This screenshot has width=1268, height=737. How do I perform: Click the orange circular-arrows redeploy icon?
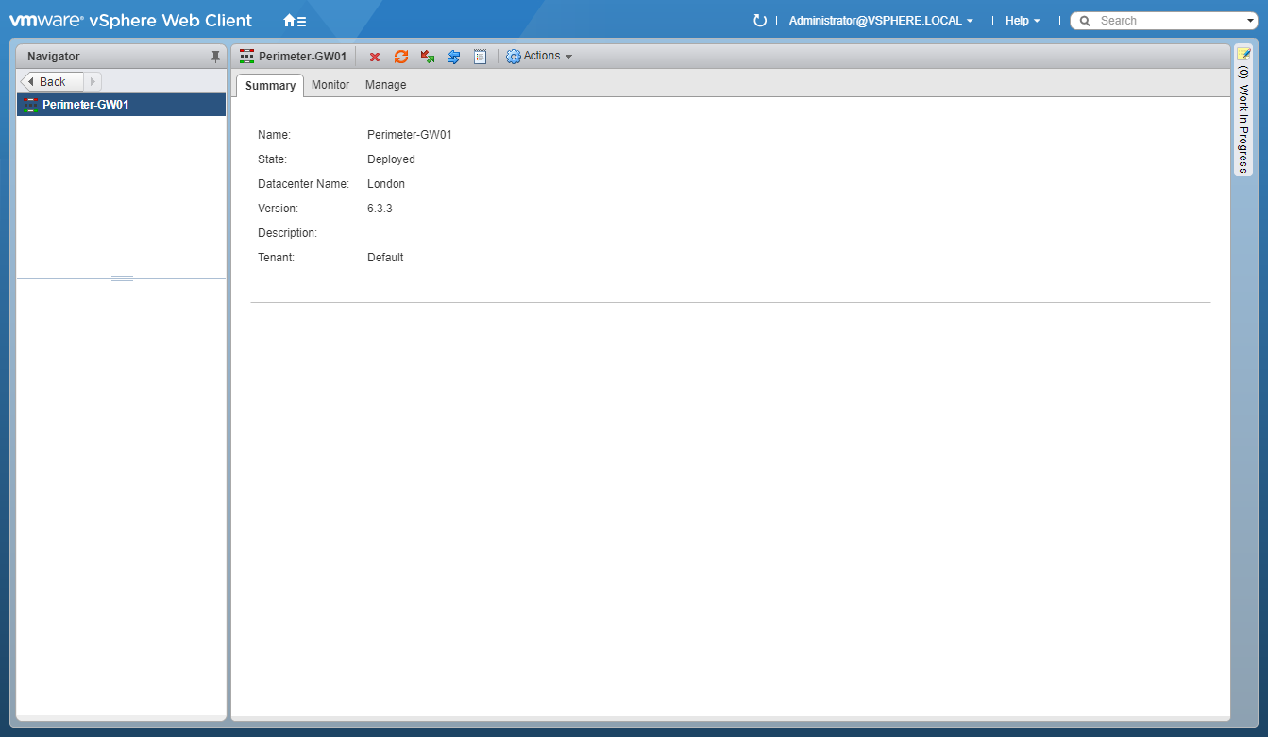[x=401, y=57]
